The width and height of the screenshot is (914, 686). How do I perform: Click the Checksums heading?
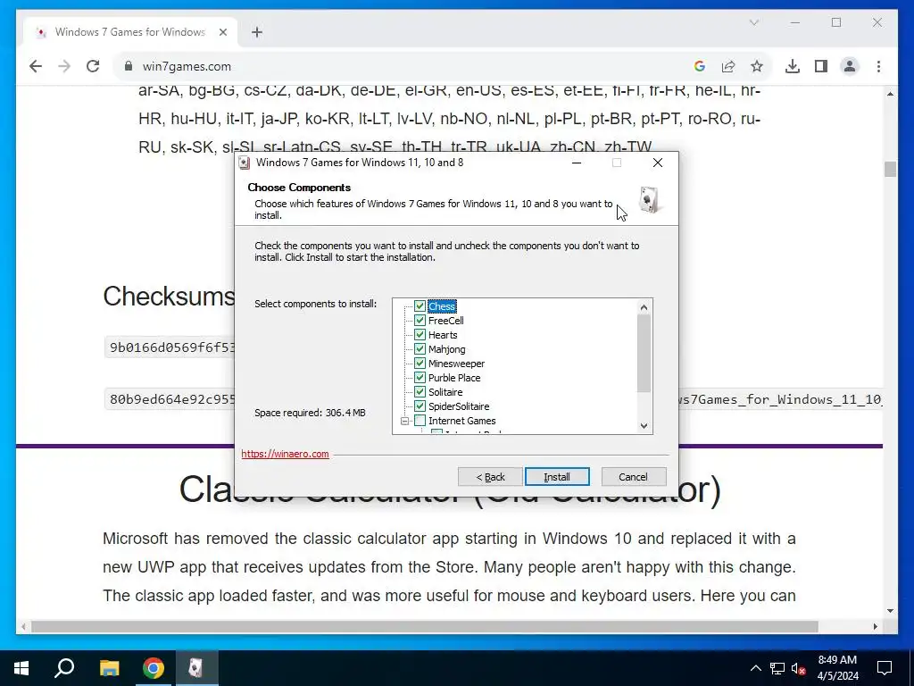[x=169, y=297]
